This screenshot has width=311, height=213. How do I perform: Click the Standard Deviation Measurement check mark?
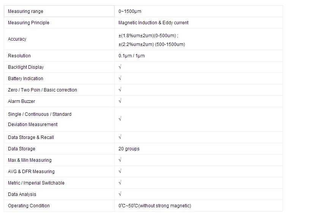click(120, 119)
